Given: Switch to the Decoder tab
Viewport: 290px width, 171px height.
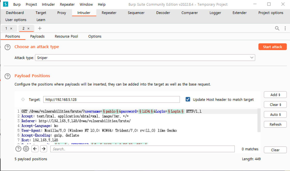Looking at the screenshot, I should point(163,13).
